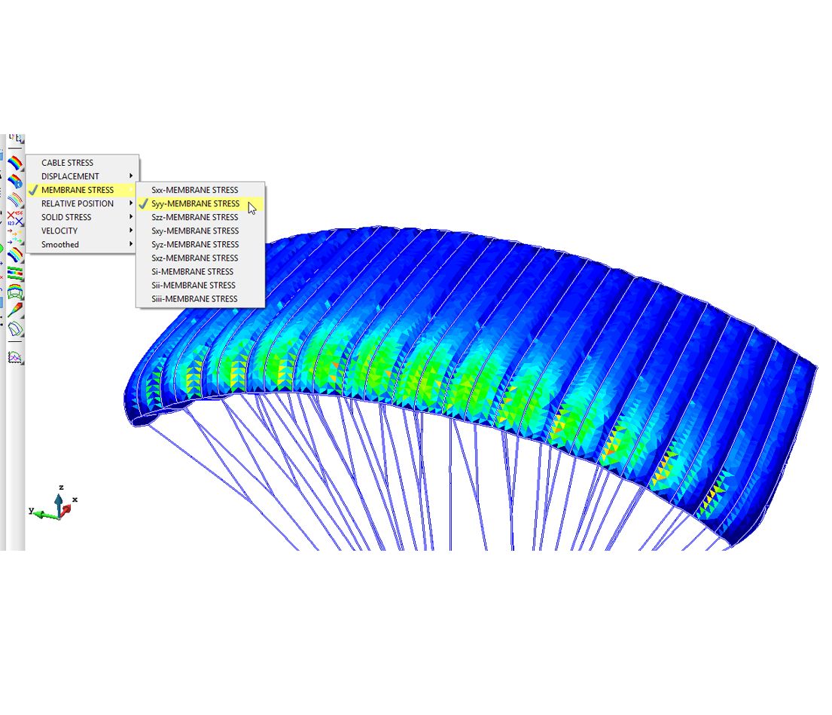
Task: Select Siii-MEMBRANE STRESS entry
Action: [194, 298]
